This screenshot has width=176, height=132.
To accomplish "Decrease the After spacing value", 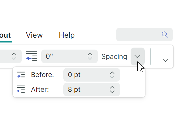I will pos(112,91).
